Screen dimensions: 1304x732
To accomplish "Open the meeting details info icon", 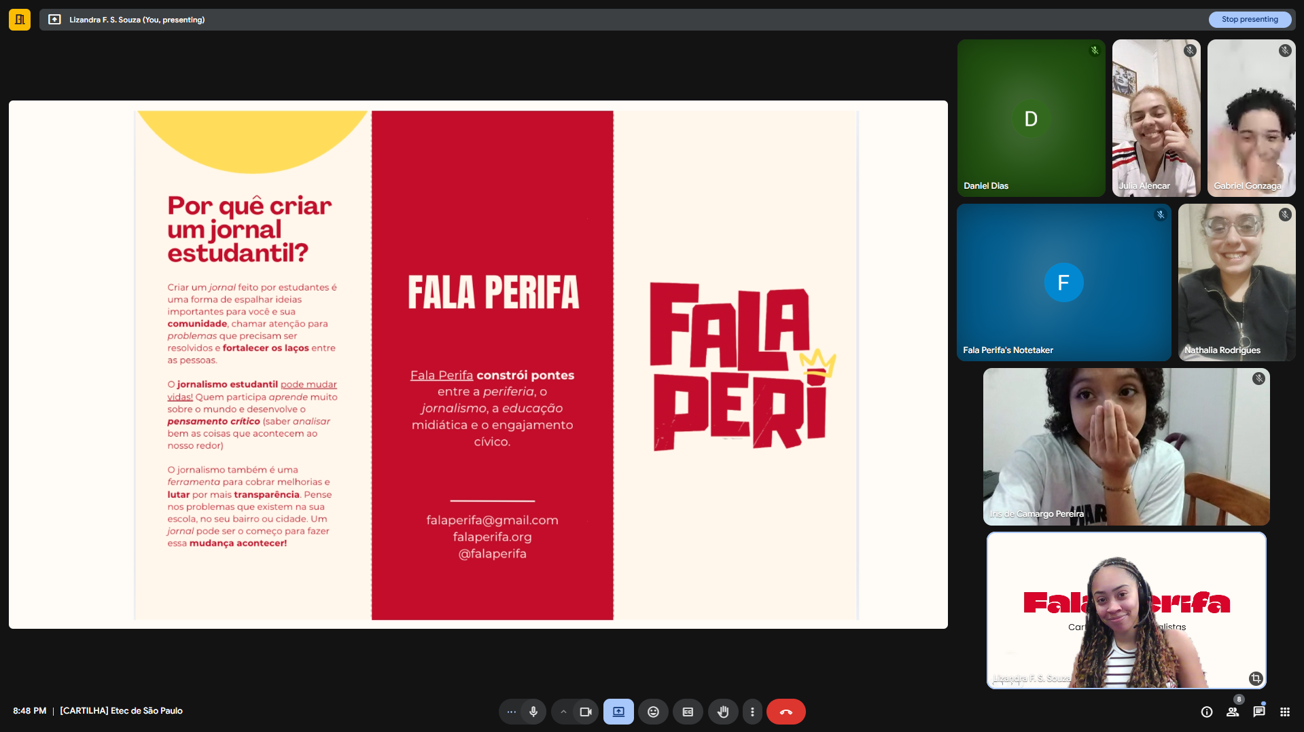I will [1207, 712].
